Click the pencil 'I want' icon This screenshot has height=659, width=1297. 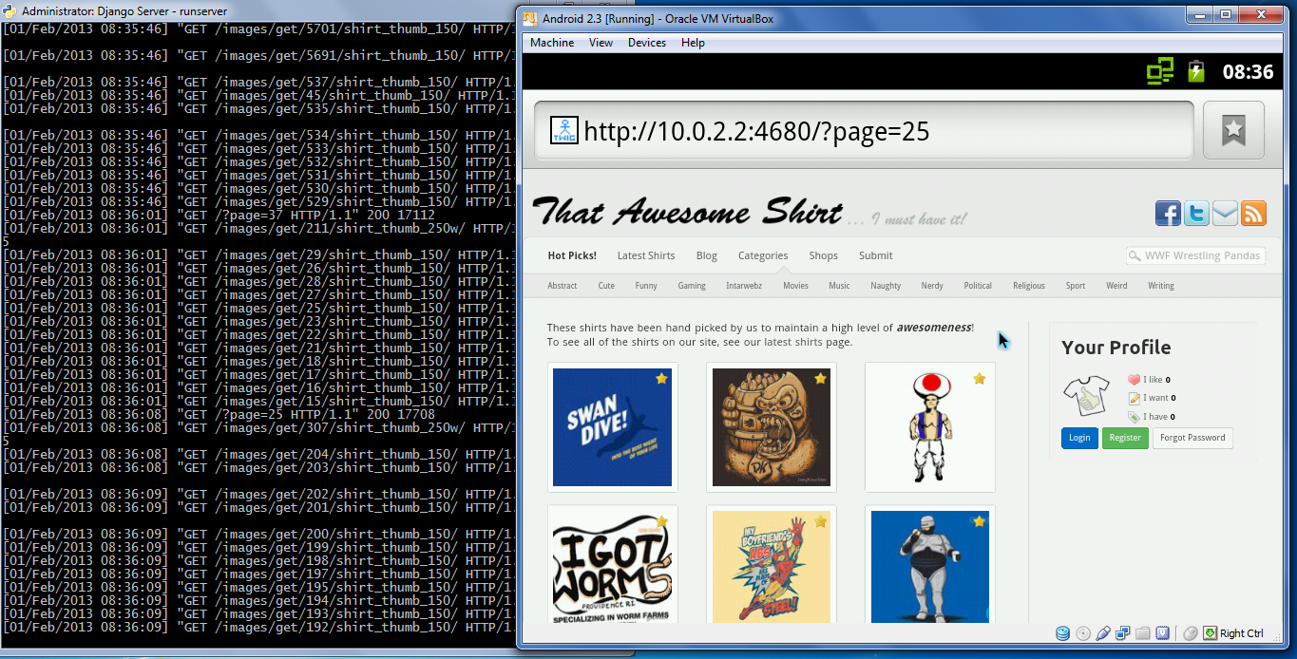(1134, 398)
